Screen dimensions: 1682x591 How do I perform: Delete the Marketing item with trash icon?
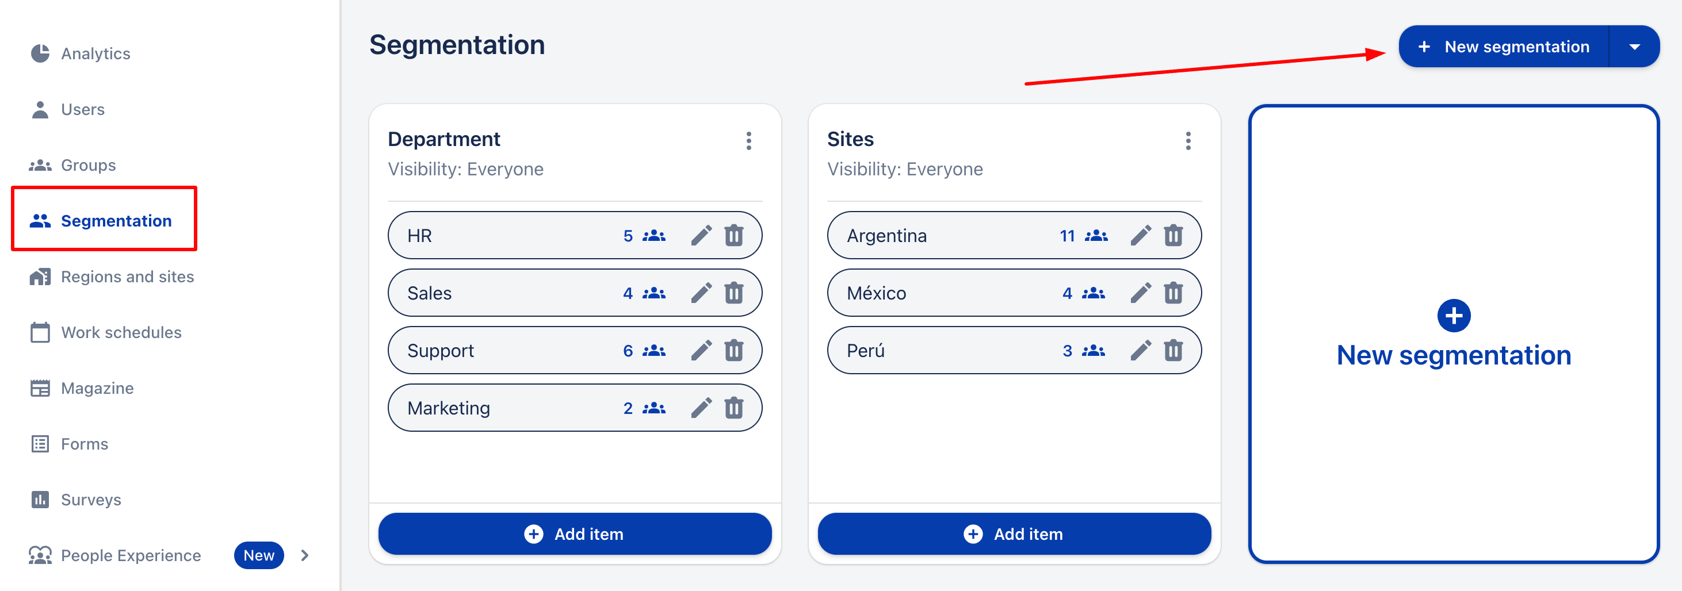(x=734, y=408)
